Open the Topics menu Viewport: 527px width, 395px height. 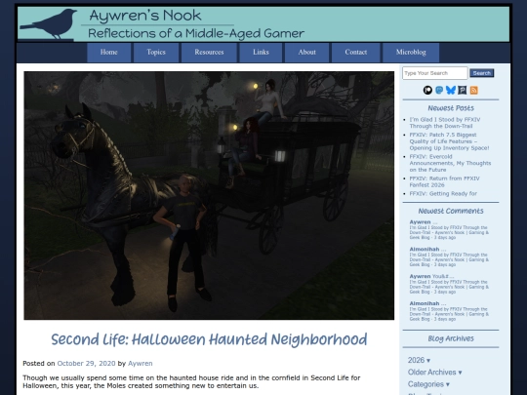(x=156, y=53)
